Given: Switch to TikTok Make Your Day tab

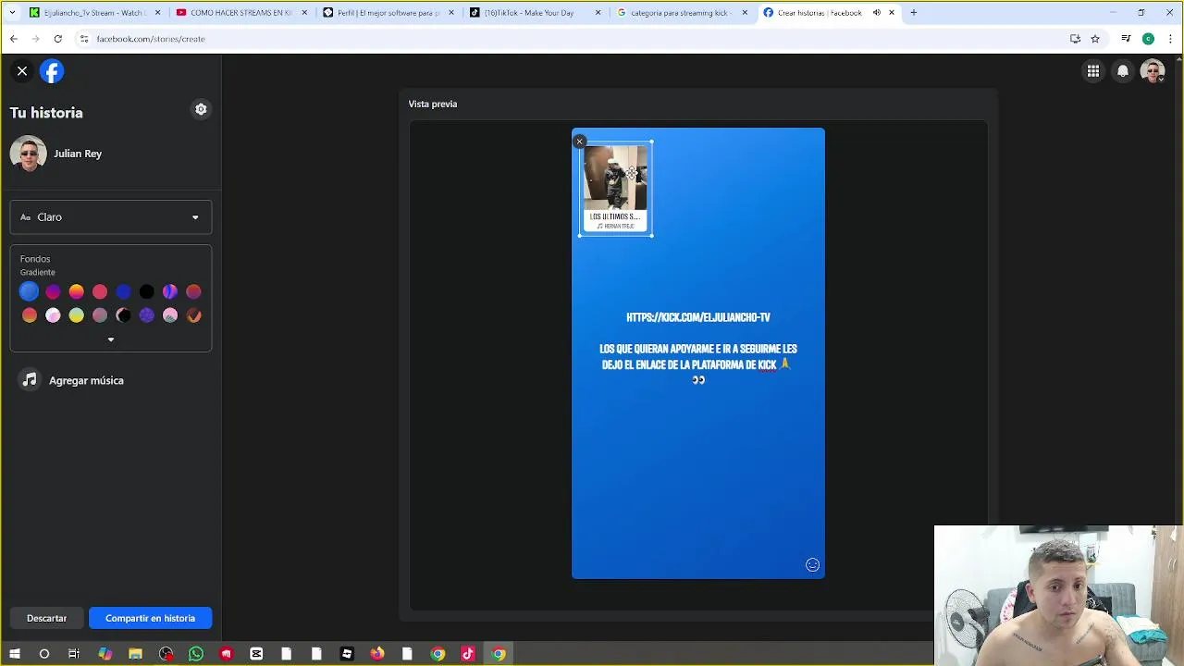Looking at the screenshot, I should [x=534, y=13].
